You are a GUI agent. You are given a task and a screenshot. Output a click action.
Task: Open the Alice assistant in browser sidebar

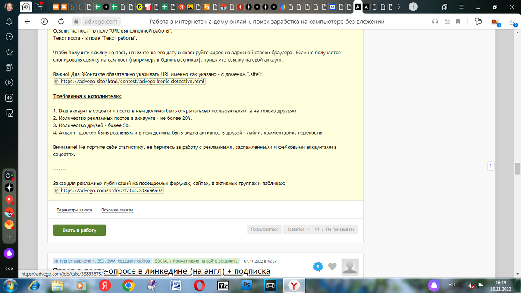[9, 253]
